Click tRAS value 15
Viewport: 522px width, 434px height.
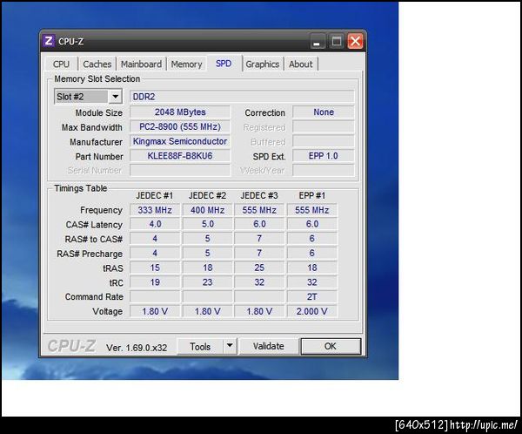tap(155, 268)
